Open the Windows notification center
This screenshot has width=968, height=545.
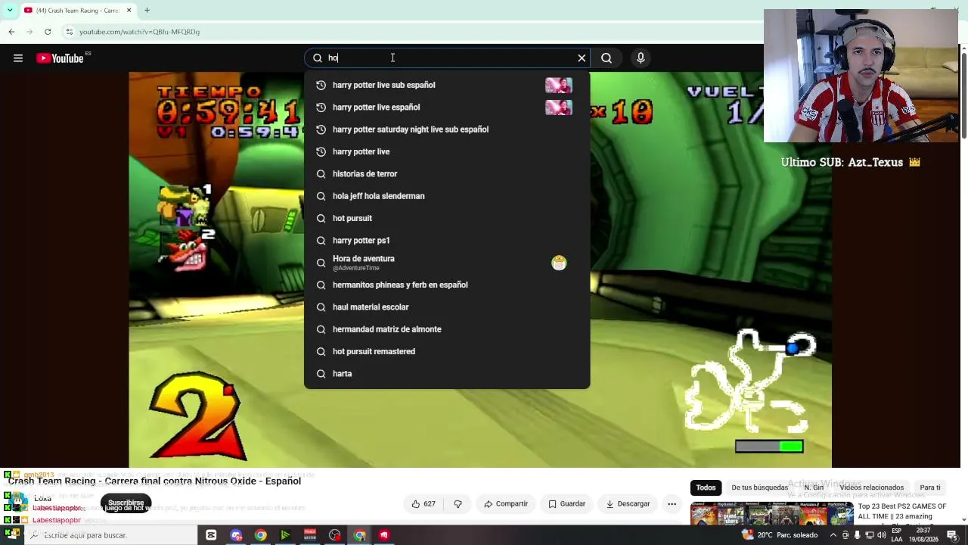[x=952, y=535]
